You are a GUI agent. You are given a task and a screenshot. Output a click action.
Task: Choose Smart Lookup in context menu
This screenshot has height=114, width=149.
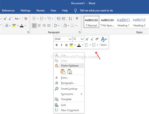(69, 89)
